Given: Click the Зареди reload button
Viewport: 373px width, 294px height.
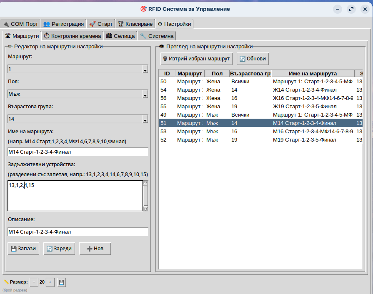Looking at the screenshot, I should [x=59, y=249].
